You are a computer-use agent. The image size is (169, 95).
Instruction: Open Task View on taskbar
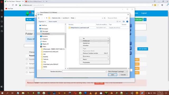pyautogui.click(x=12, y=93)
